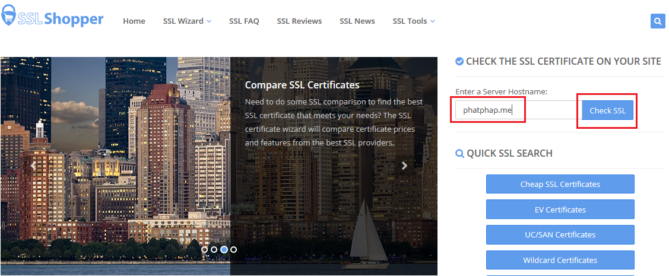
Task: Click the Compare SSL Certificates slide heading
Action: click(x=302, y=85)
